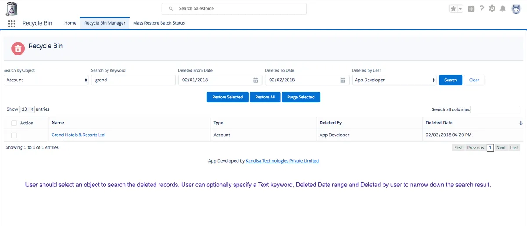The width and height of the screenshot is (527, 226).
Task: Click the Favorites star icon
Action: click(453, 9)
